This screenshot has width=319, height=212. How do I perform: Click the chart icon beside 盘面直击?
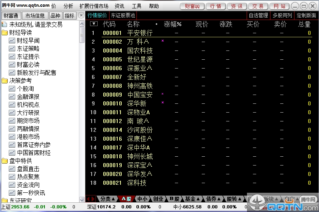click(x=12, y=169)
